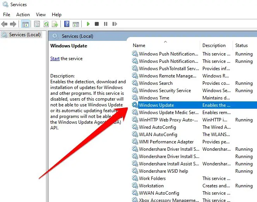Click the Start the service link
Screen dimensions: 257x202
[x=55, y=59]
